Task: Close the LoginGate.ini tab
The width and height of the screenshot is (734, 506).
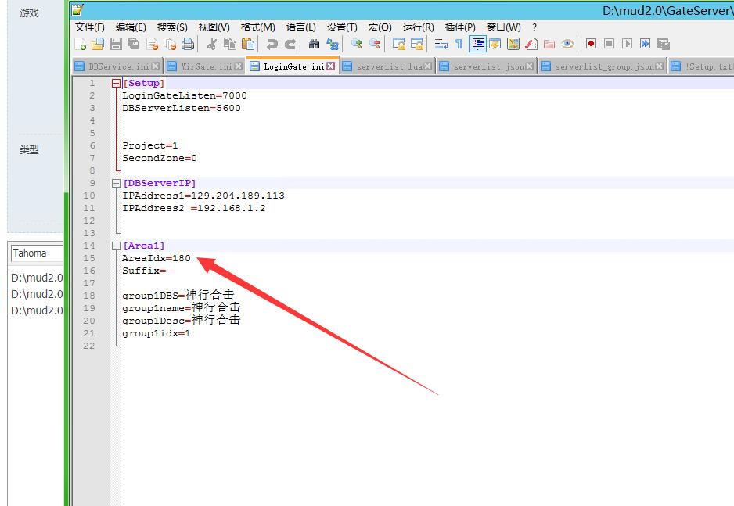Action: [x=330, y=67]
